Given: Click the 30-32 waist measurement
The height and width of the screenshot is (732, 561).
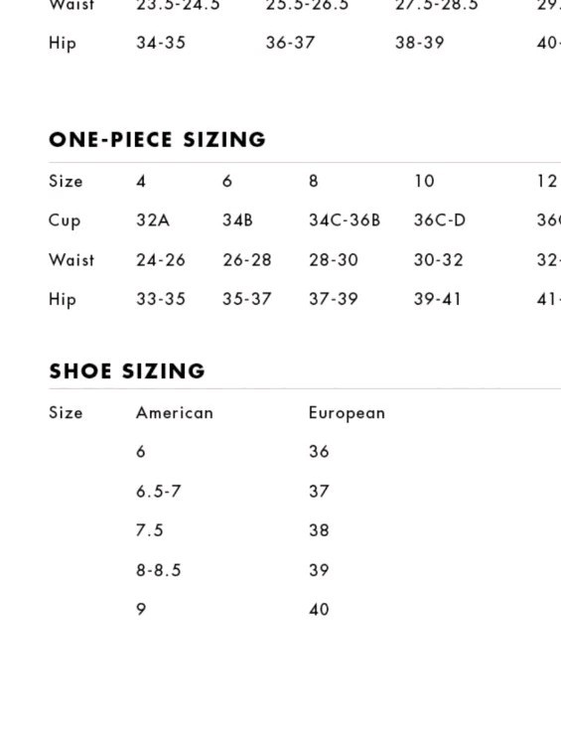Looking at the screenshot, I should point(438,259).
